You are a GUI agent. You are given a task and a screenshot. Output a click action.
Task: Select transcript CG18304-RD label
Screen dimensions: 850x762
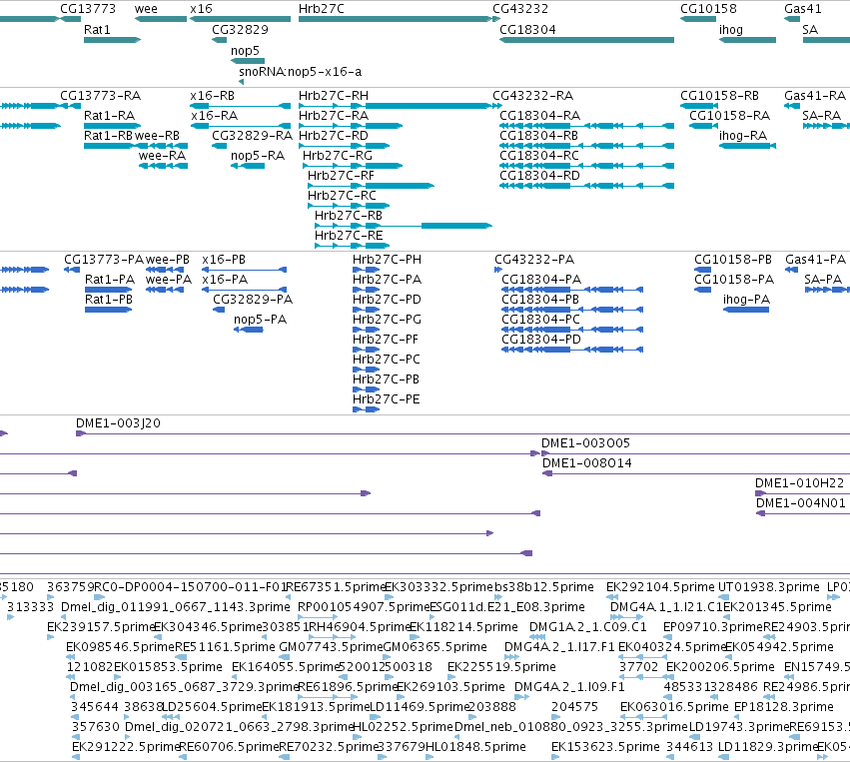[540, 176]
